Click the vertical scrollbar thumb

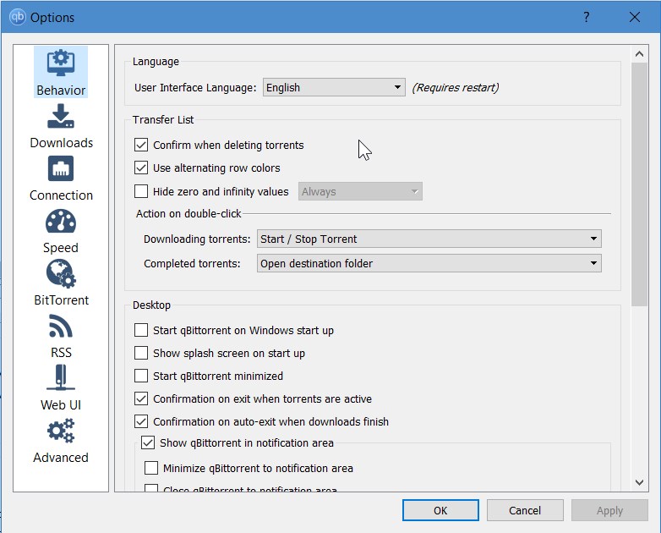pos(639,184)
